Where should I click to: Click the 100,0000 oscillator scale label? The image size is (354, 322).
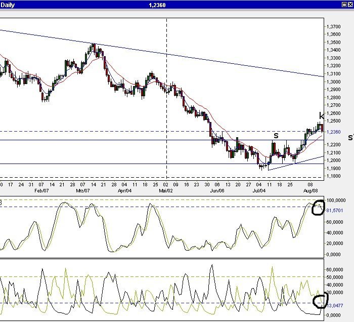click(x=336, y=200)
